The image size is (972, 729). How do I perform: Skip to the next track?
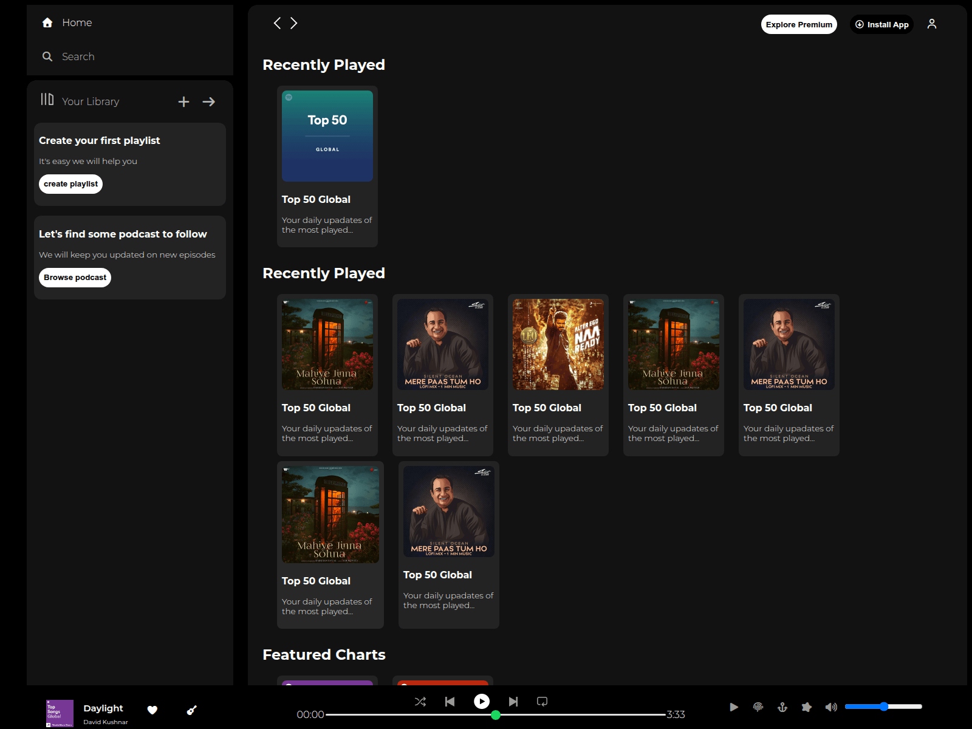pyautogui.click(x=513, y=702)
